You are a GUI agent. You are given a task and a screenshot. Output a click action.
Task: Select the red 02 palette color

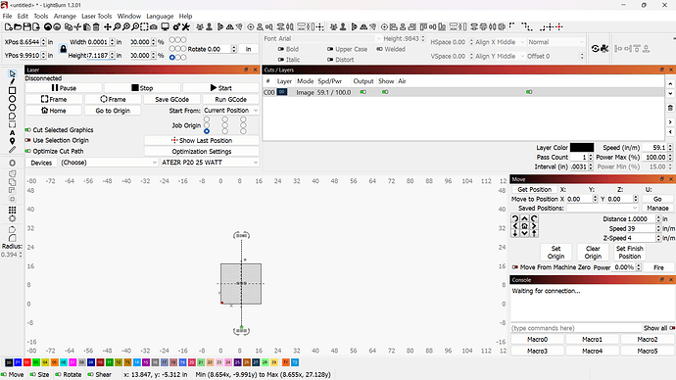(26, 362)
